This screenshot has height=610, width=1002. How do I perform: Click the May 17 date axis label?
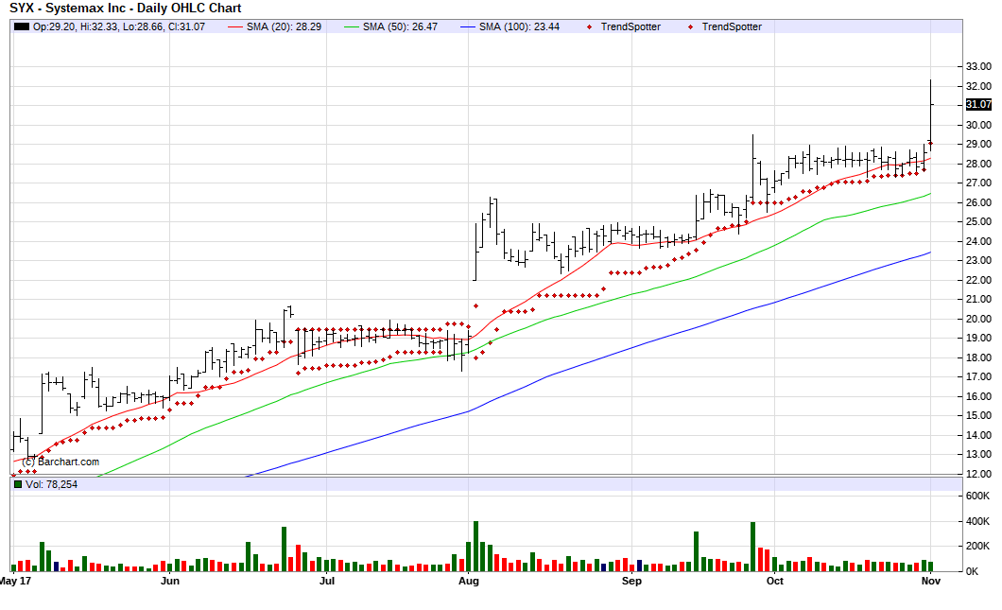(x=15, y=582)
